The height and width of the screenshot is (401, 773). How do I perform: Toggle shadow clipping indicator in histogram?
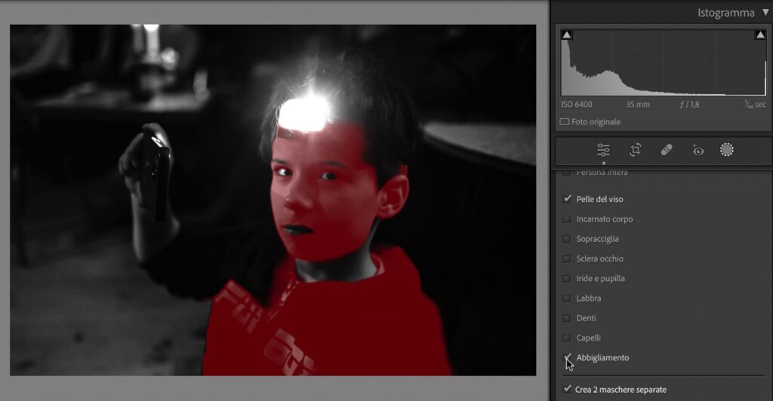tap(567, 35)
